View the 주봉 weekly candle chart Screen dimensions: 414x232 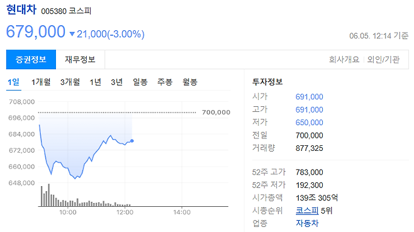165,82
